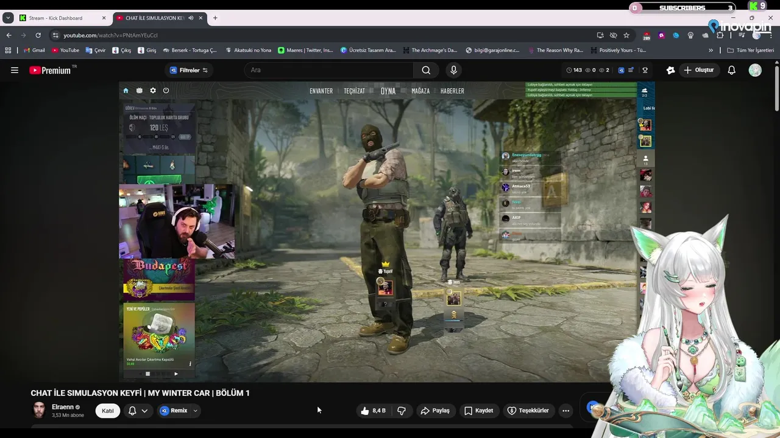Image resolution: width=780 pixels, height=438 pixels.
Task: Open the Berserk - Tortuga bookmark
Action: tap(190, 50)
